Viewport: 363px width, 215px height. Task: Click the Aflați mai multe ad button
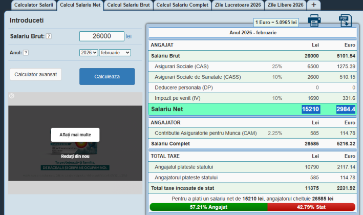click(75, 135)
